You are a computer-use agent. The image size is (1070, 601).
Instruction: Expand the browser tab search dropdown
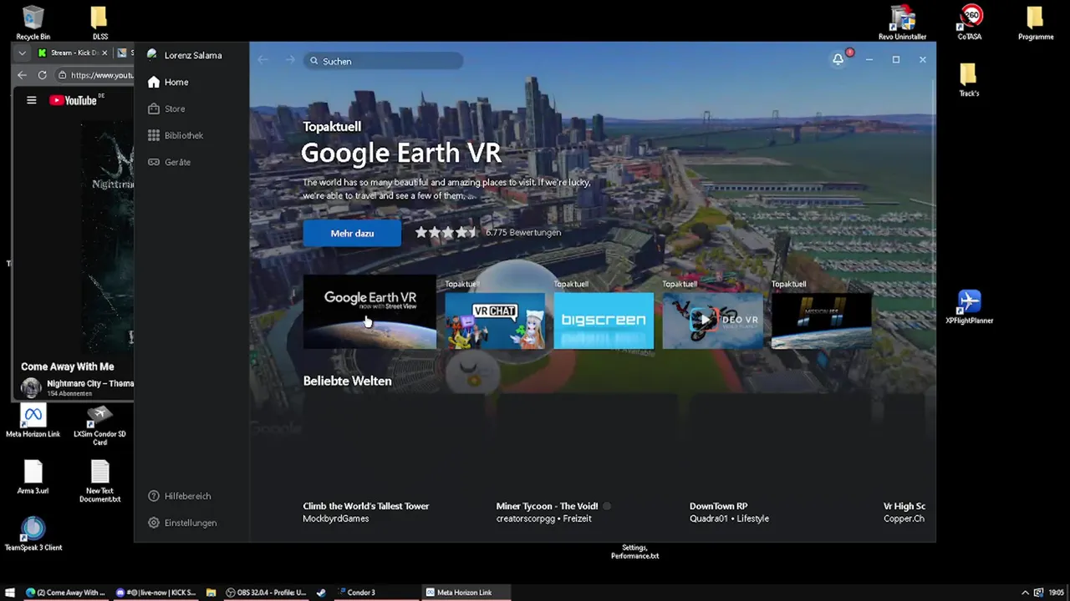click(x=23, y=53)
